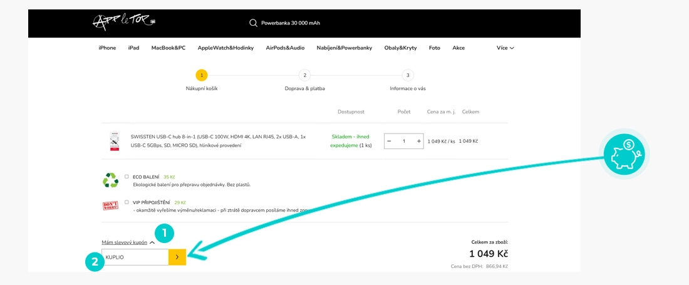
Task: Submit coupon with yellow arrow button
Action: tap(177, 257)
